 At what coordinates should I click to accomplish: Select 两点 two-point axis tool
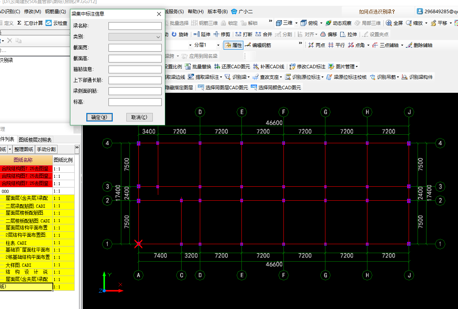pos(316,45)
